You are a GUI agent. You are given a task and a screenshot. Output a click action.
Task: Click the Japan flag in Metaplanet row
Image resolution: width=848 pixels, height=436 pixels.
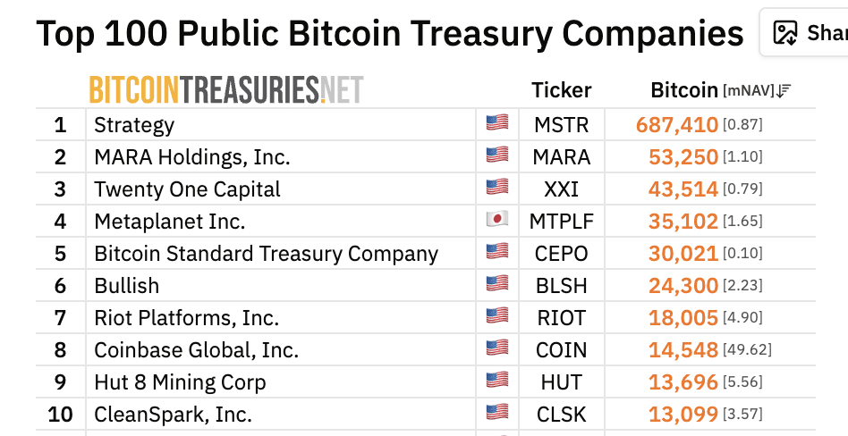[496, 221]
